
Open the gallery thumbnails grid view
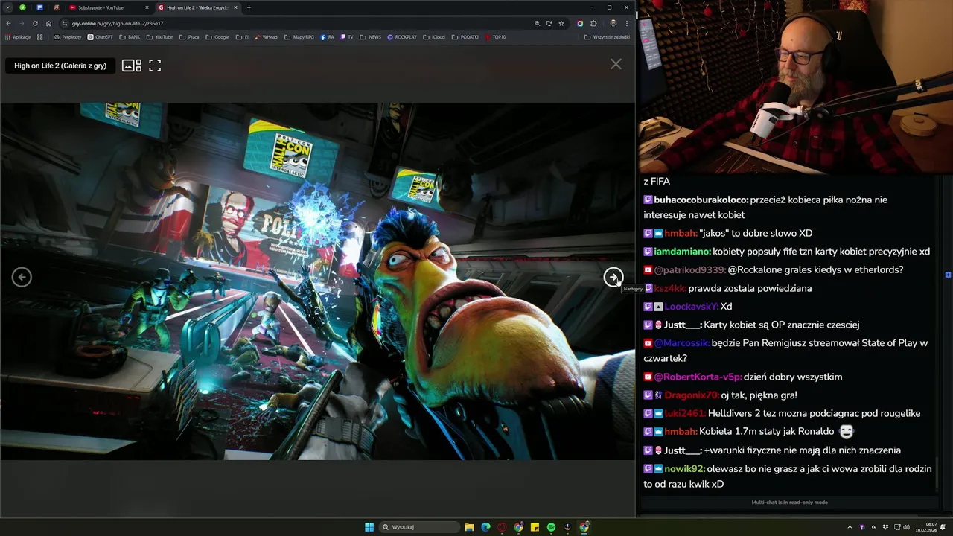click(132, 66)
